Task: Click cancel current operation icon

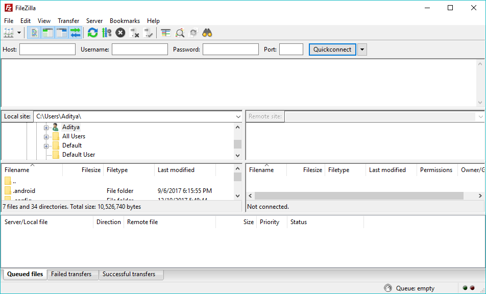Action: [120, 33]
